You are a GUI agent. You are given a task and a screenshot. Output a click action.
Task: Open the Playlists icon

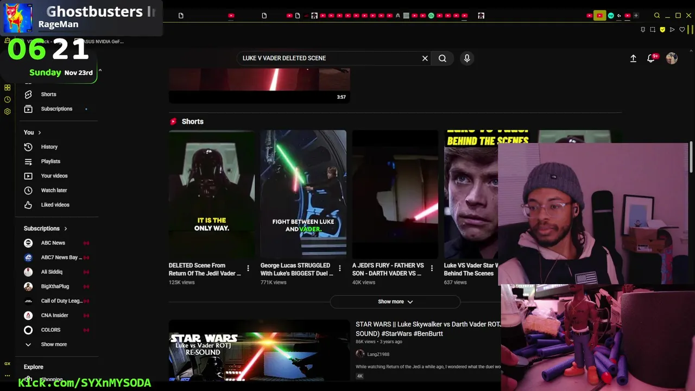coord(28,161)
